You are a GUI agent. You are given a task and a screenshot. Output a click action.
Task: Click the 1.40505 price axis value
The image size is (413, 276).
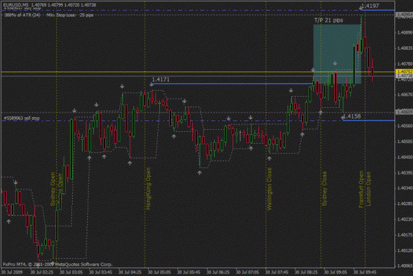(x=405, y=142)
